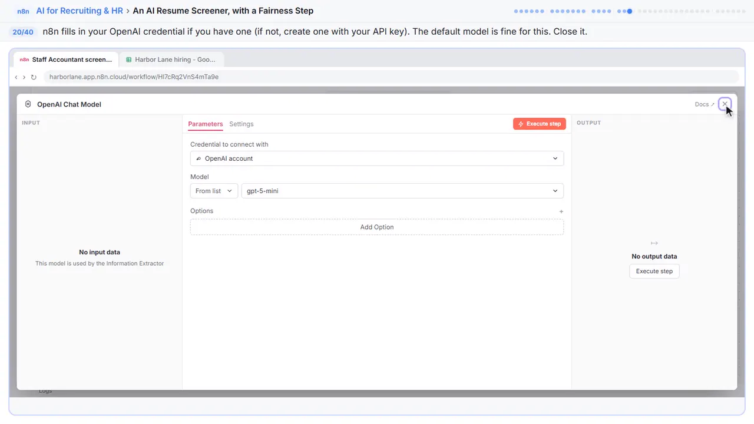The height and width of the screenshot is (424, 754).
Task: Switch to the Settings tab
Action: (242, 124)
